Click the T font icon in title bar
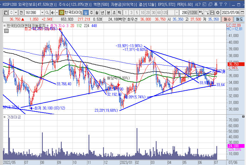The width and height of the screenshot is (246, 165). (221, 4)
